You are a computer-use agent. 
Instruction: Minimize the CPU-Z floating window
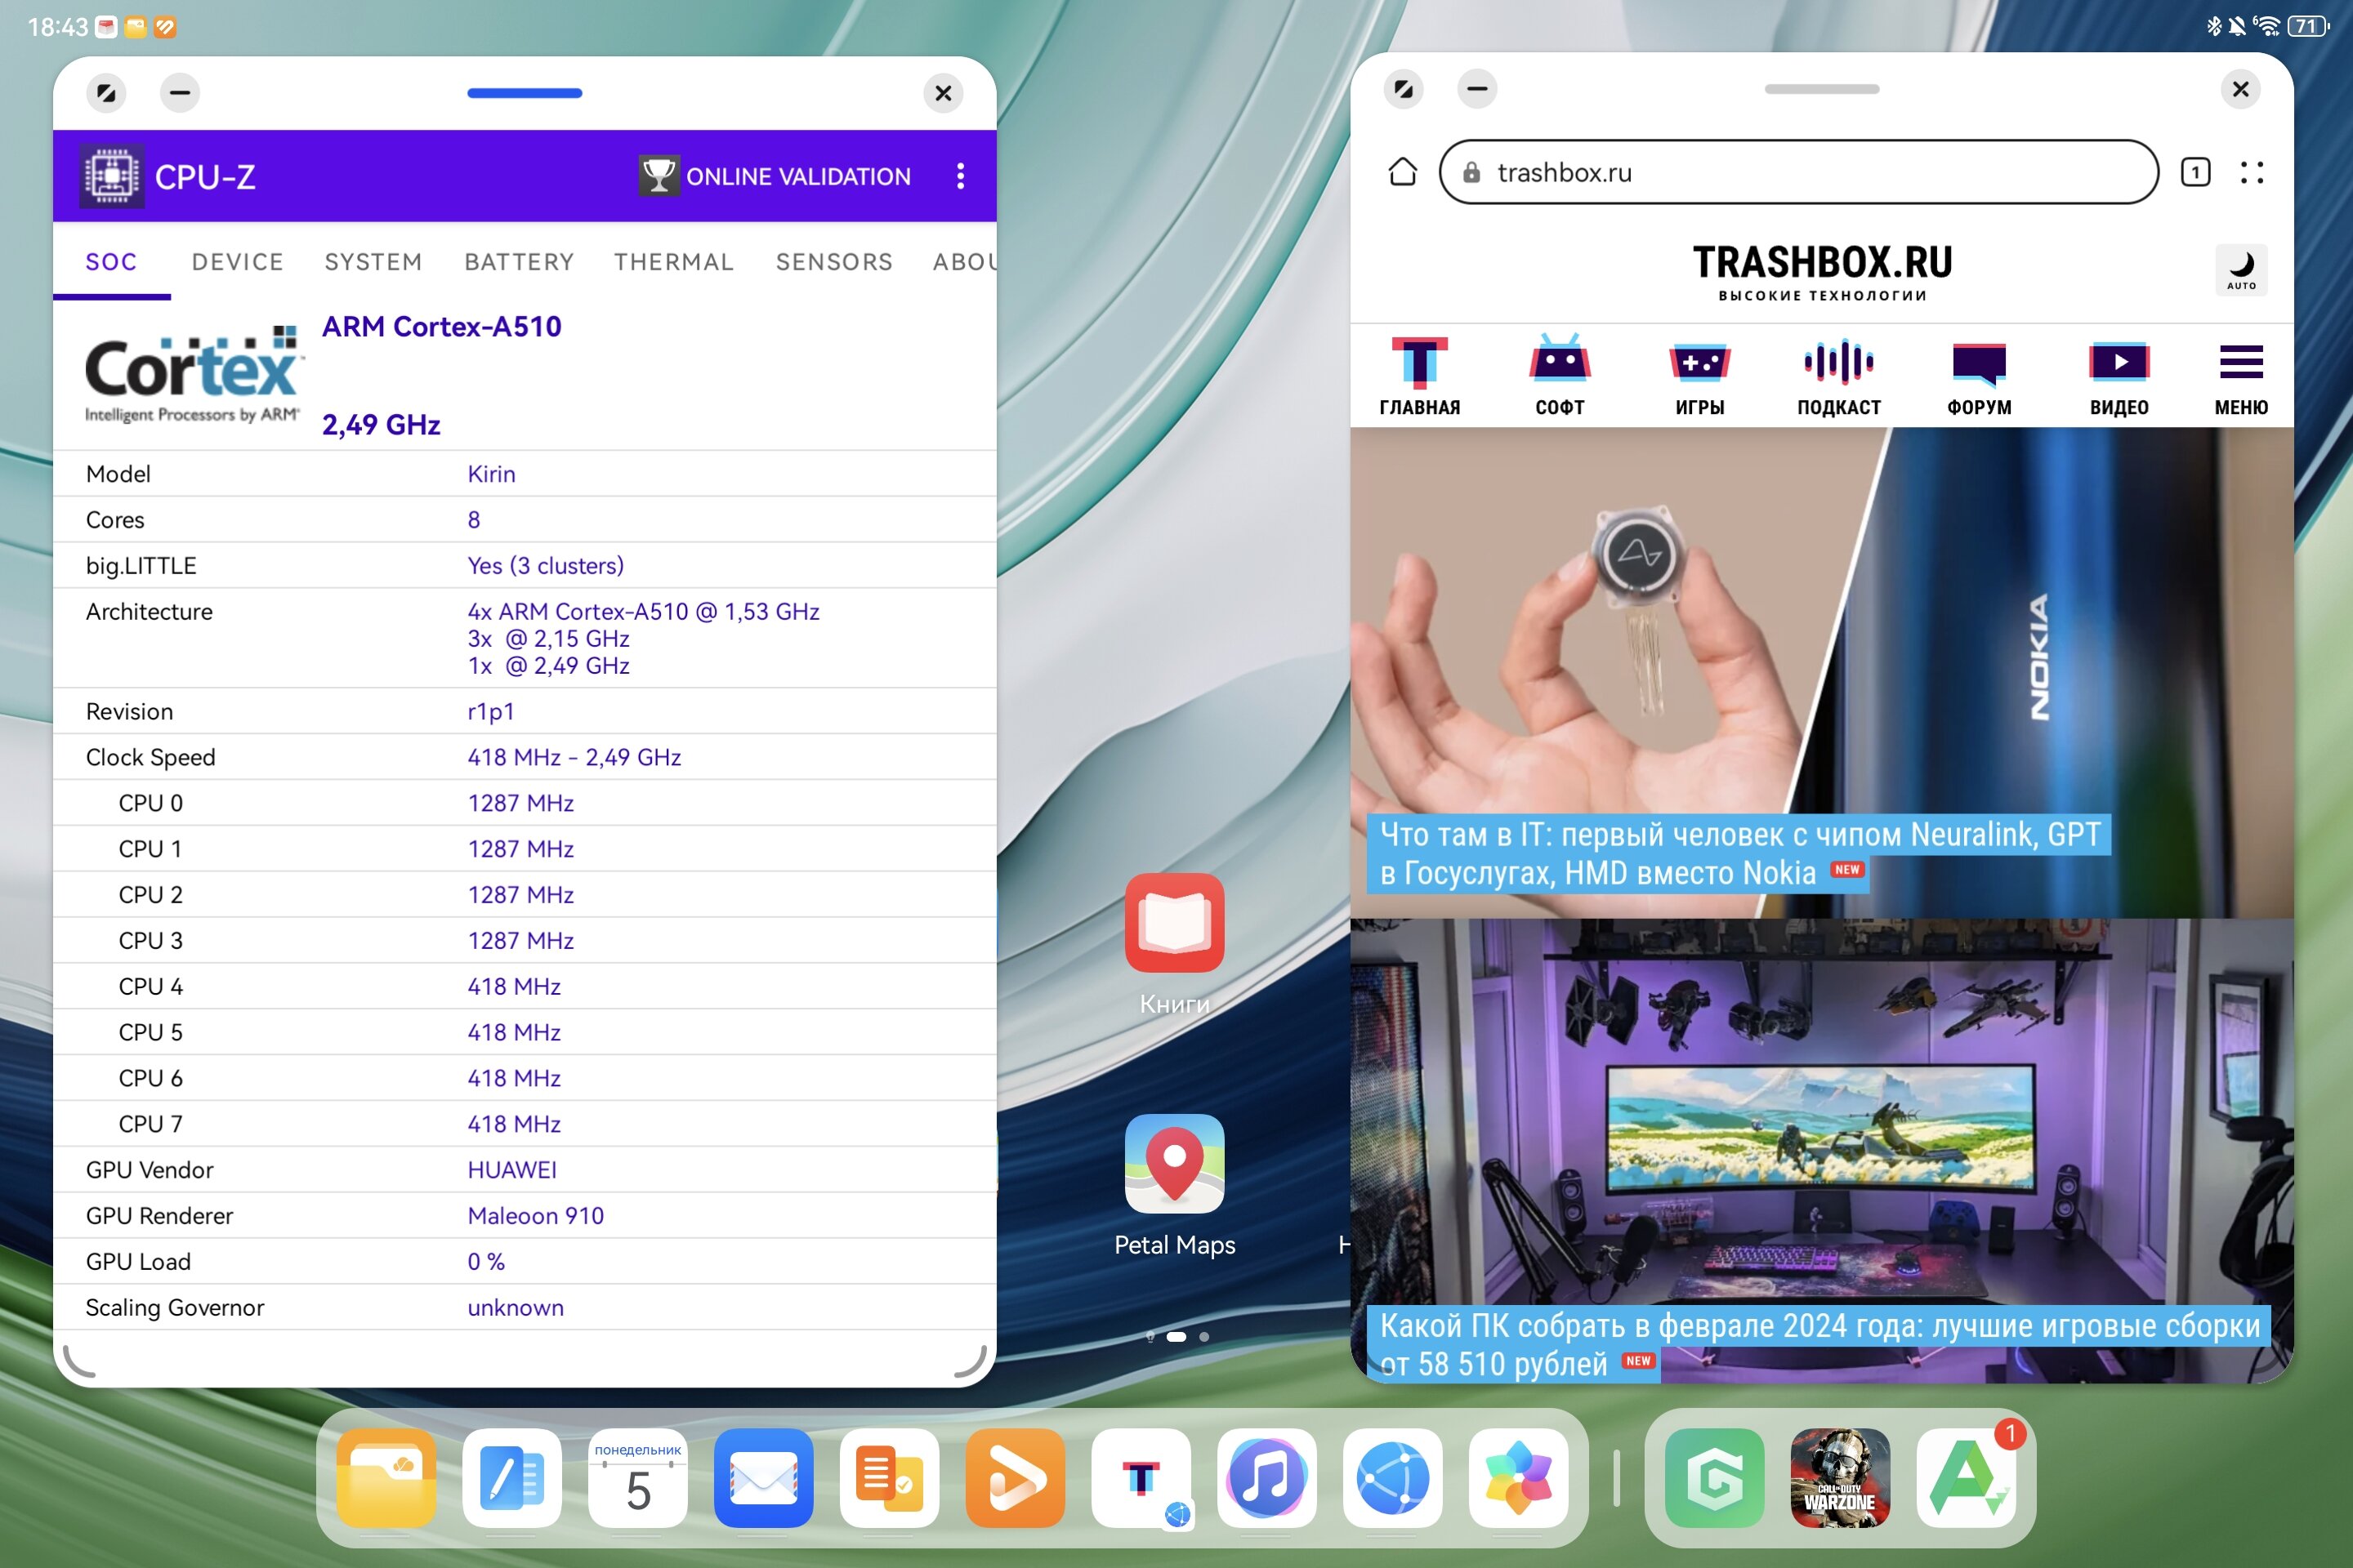180,93
